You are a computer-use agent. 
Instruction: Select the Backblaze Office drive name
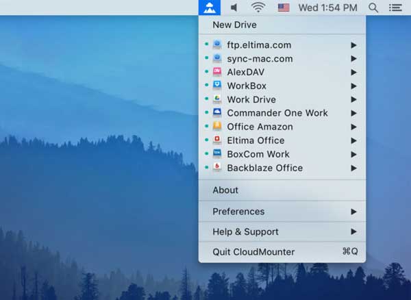pos(265,168)
